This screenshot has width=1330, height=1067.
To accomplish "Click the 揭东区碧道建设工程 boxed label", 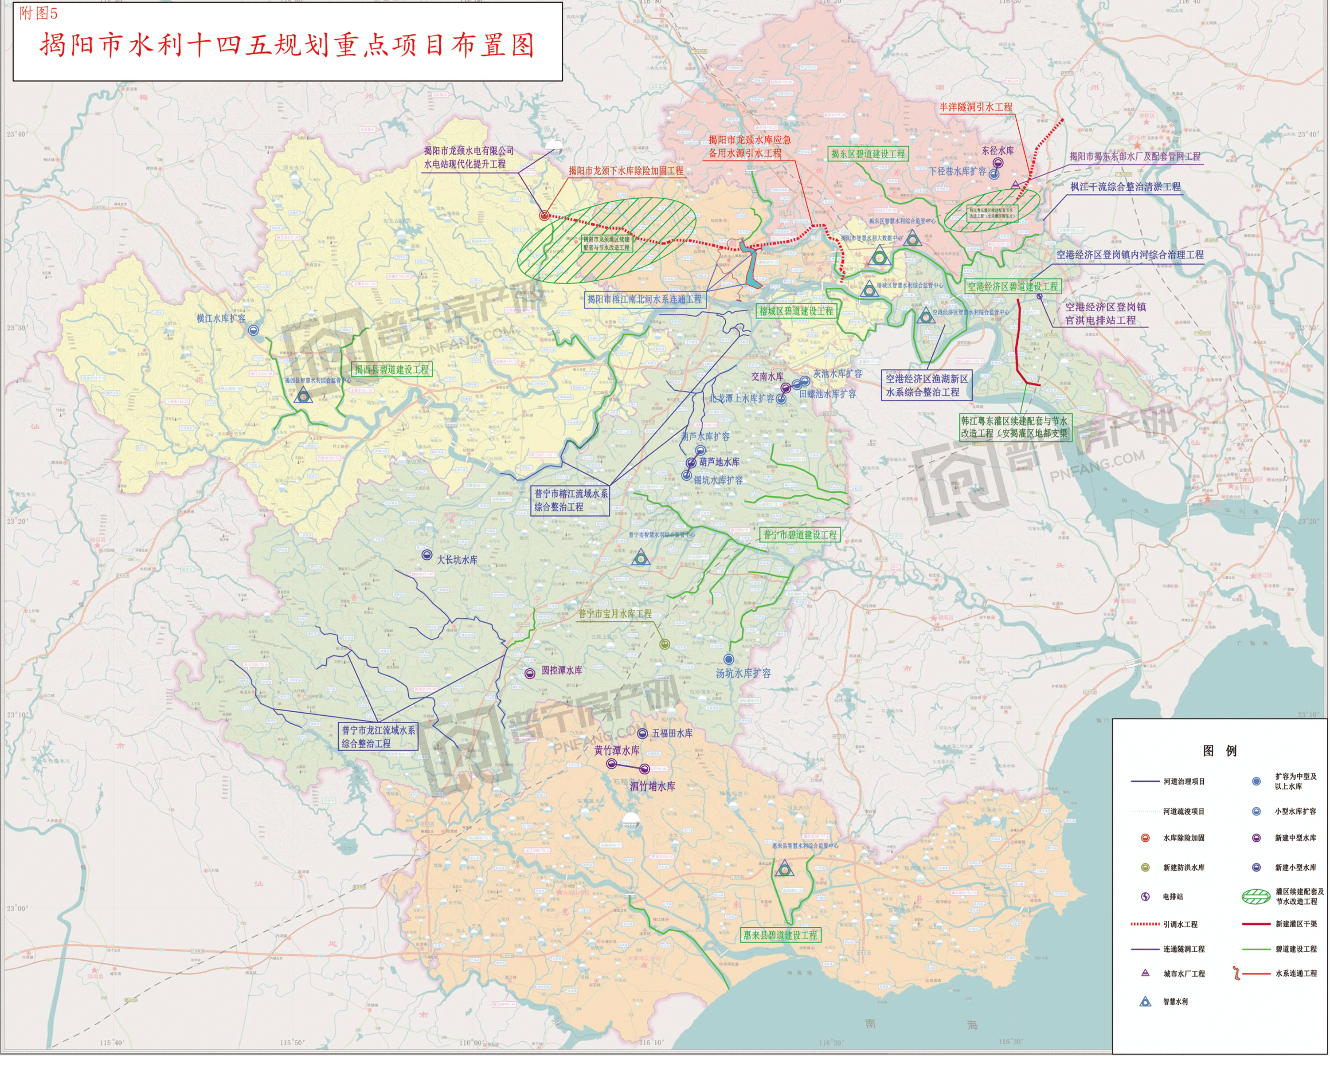I will (868, 154).
